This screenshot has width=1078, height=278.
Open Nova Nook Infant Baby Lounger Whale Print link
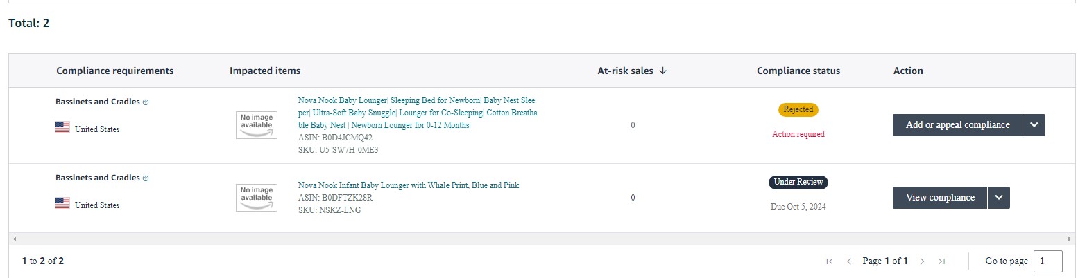coord(409,185)
